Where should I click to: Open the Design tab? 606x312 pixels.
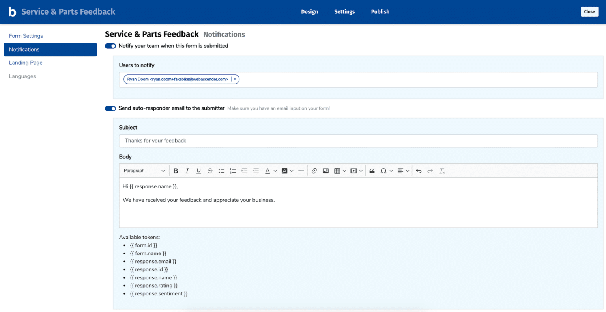click(309, 12)
